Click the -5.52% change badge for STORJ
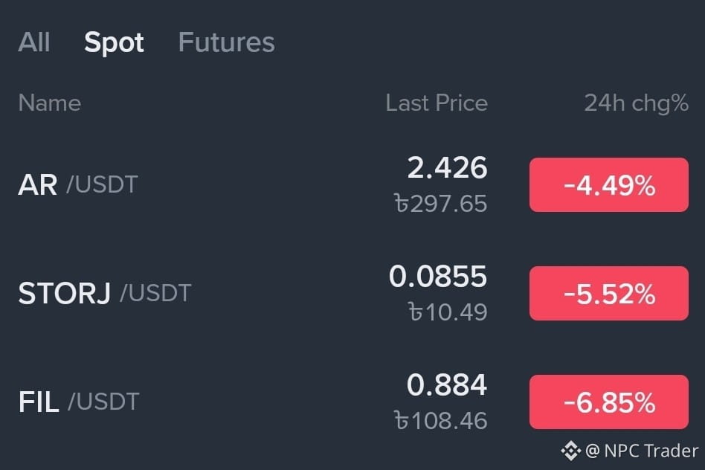Image resolution: width=705 pixels, height=470 pixels. coord(609,293)
